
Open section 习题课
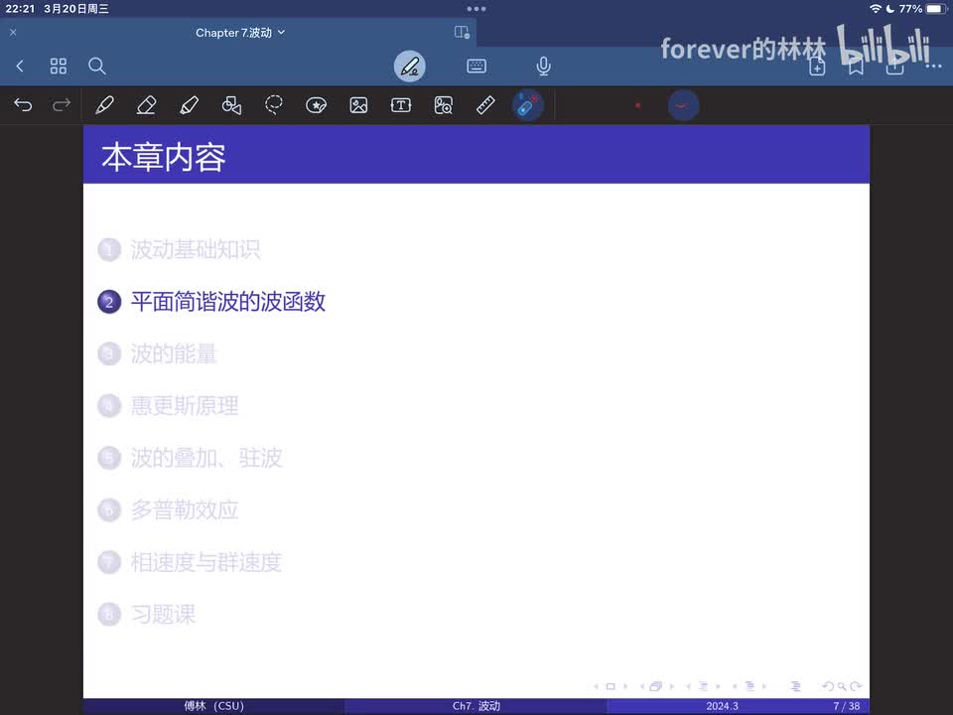(163, 614)
